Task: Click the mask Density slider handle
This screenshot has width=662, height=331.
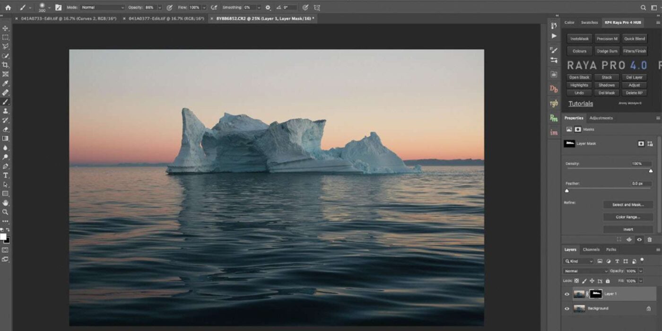Action: (651, 171)
